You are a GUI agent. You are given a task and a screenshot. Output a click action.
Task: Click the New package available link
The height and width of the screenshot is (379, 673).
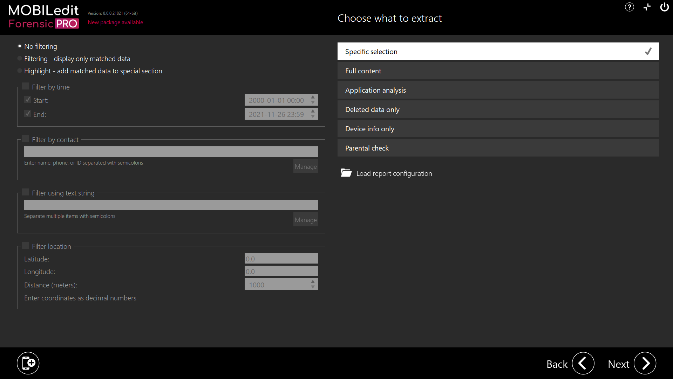click(115, 22)
